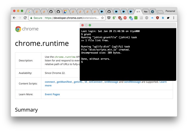Image resolution: width=188 pixels, height=133 pixels.
Task: Open Chrome's three-dot menu
Action: coord(174,18)
